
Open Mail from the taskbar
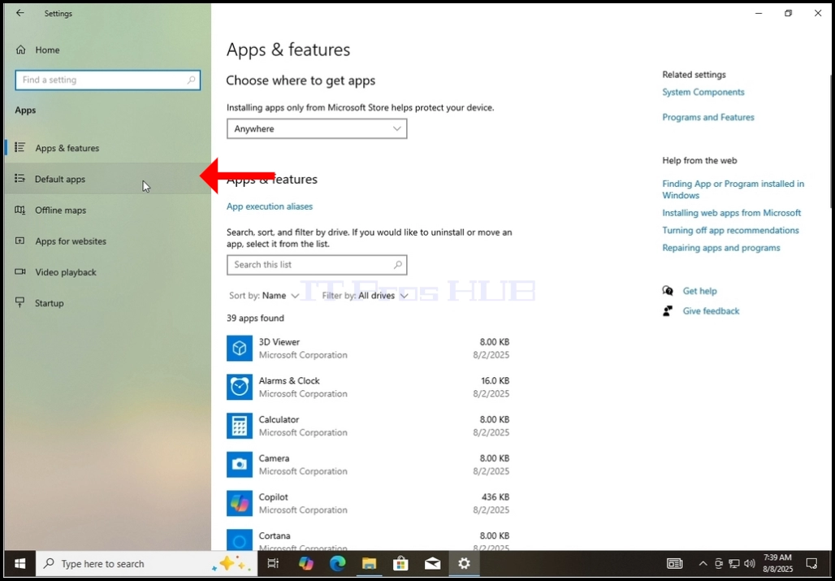[x=432, y=563]
